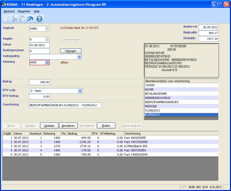Click the Nieuw button
The image size is (231, 191).
point(11,126)
